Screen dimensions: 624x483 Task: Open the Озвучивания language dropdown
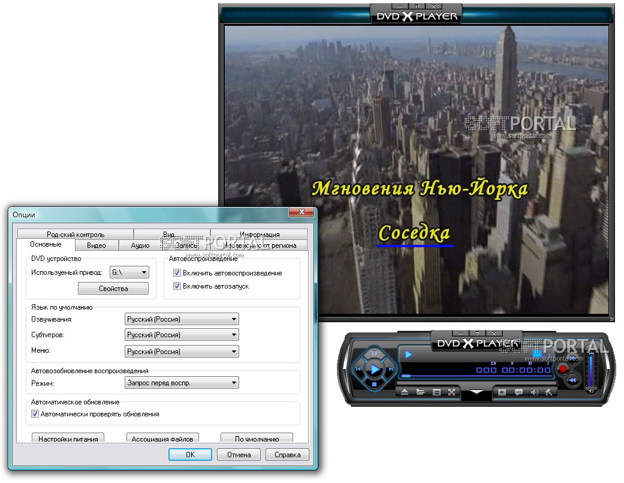[182, 319]
